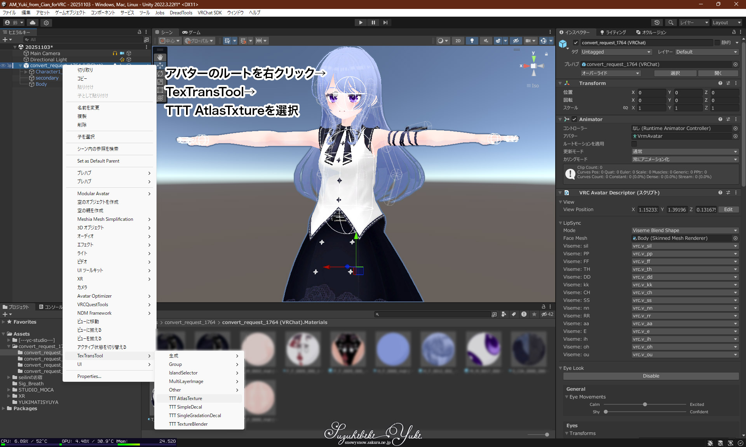Click the Step frame button
746x447 pixels.
pos(385,23)
